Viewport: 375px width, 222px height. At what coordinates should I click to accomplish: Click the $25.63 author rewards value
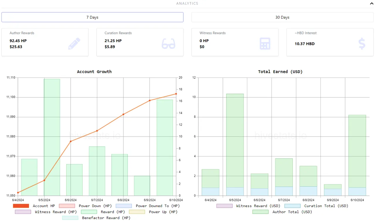pyautogui.click(x=16, y=47)
